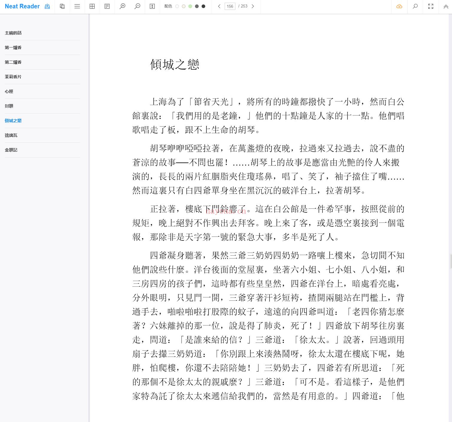Select the white color theme swatch
The width and height of the screenshot is (452, 422).
(177, 6)
